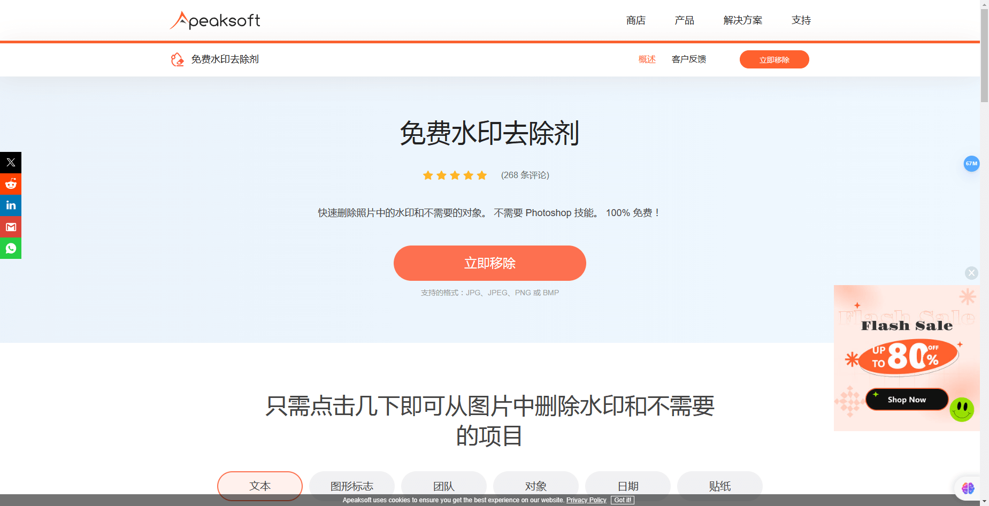Click the large 立即移除 button
Image resolution: width=989 pixels, height=506 pixels.
pos(490,263)
